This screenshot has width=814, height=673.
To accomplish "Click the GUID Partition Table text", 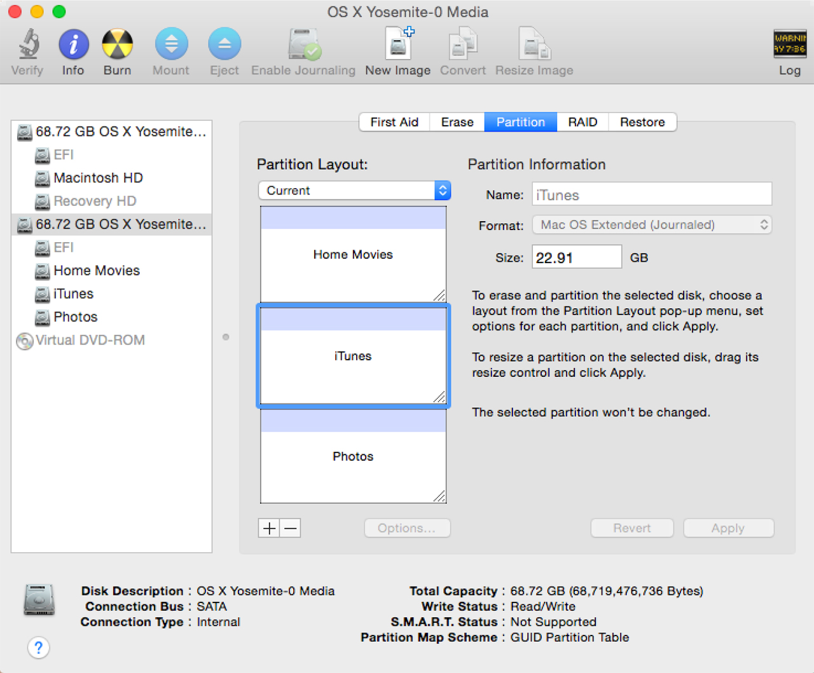I will click(x=570, y=637).
